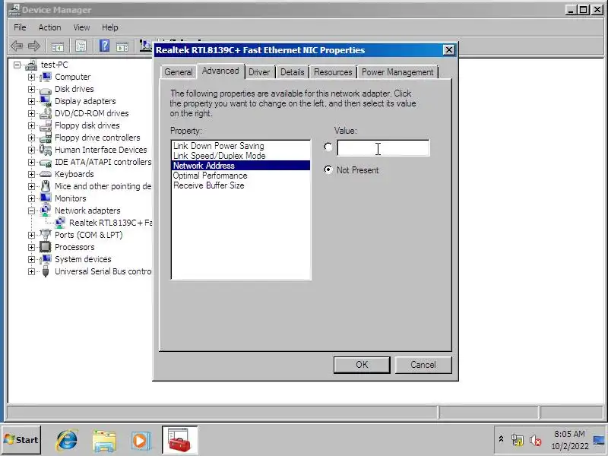
Task: Select the Realtek RTL8139C+ adapter icon
Action: (60, 223)
